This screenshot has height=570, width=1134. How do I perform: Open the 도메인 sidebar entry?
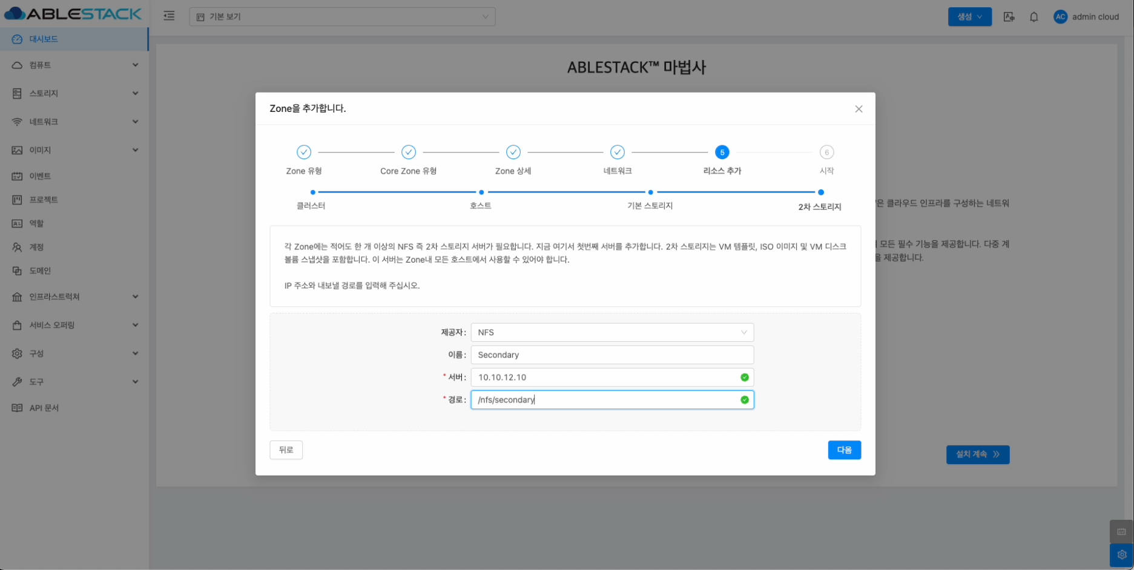point(40,270)
